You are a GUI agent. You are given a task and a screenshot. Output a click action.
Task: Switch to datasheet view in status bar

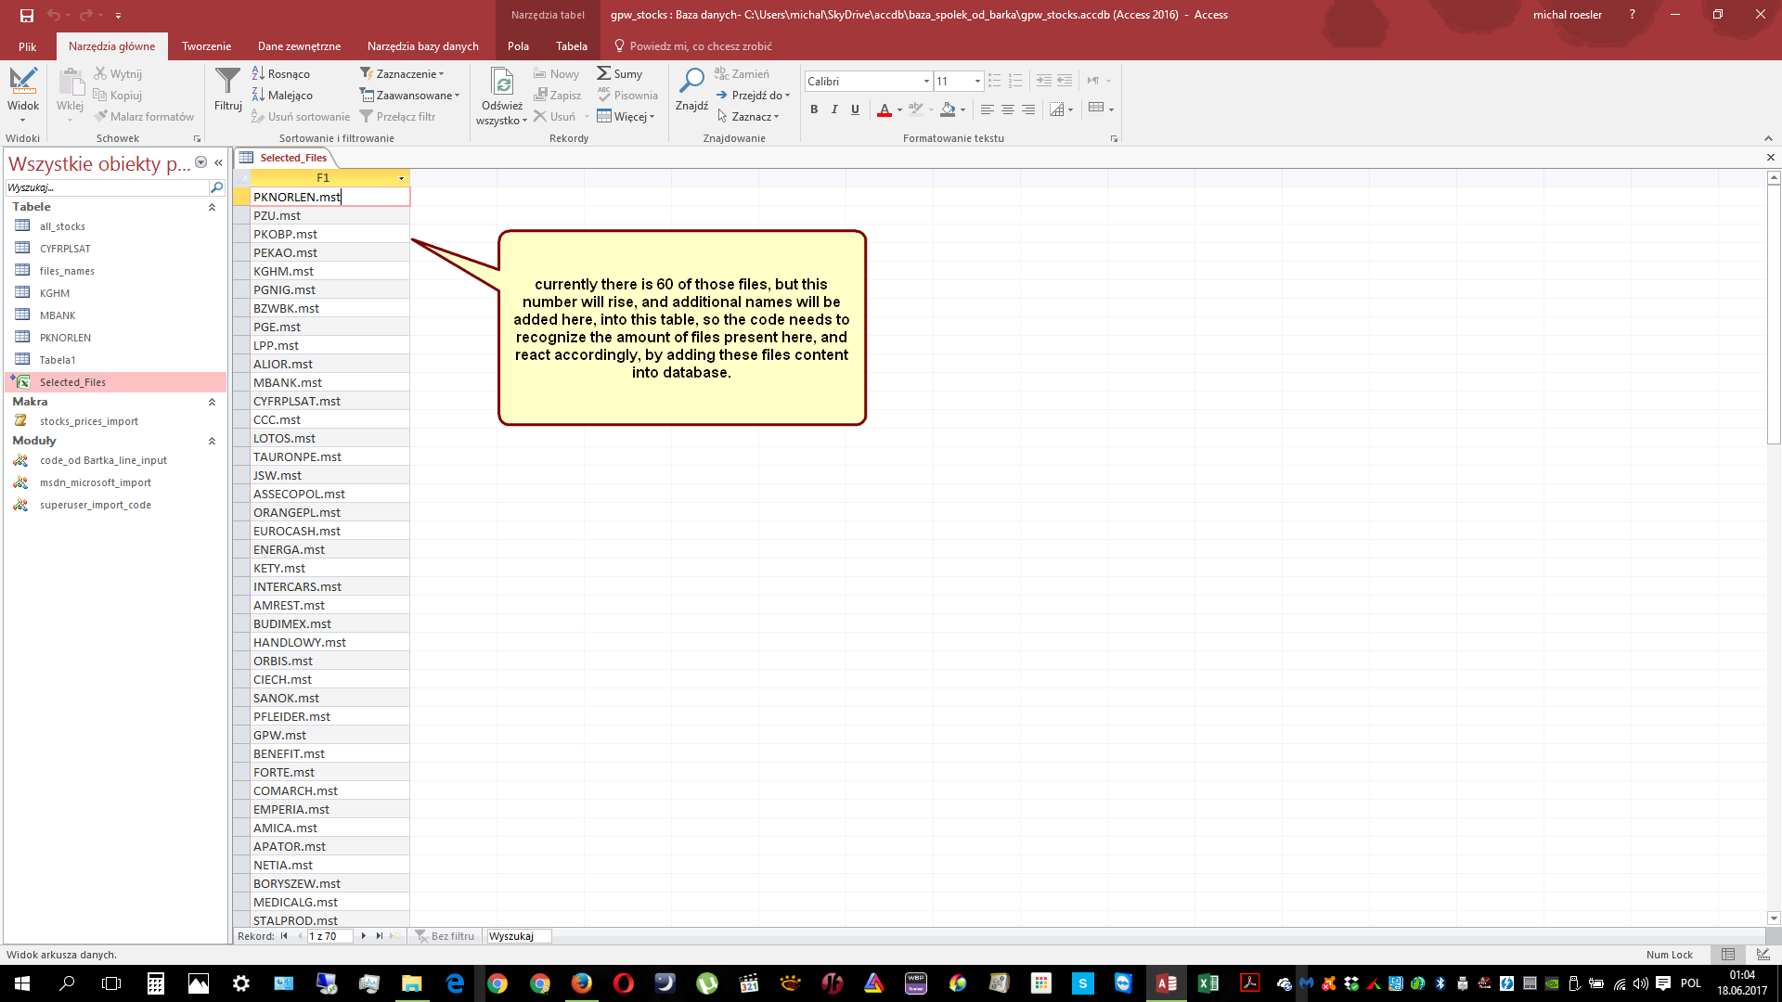1728,955
